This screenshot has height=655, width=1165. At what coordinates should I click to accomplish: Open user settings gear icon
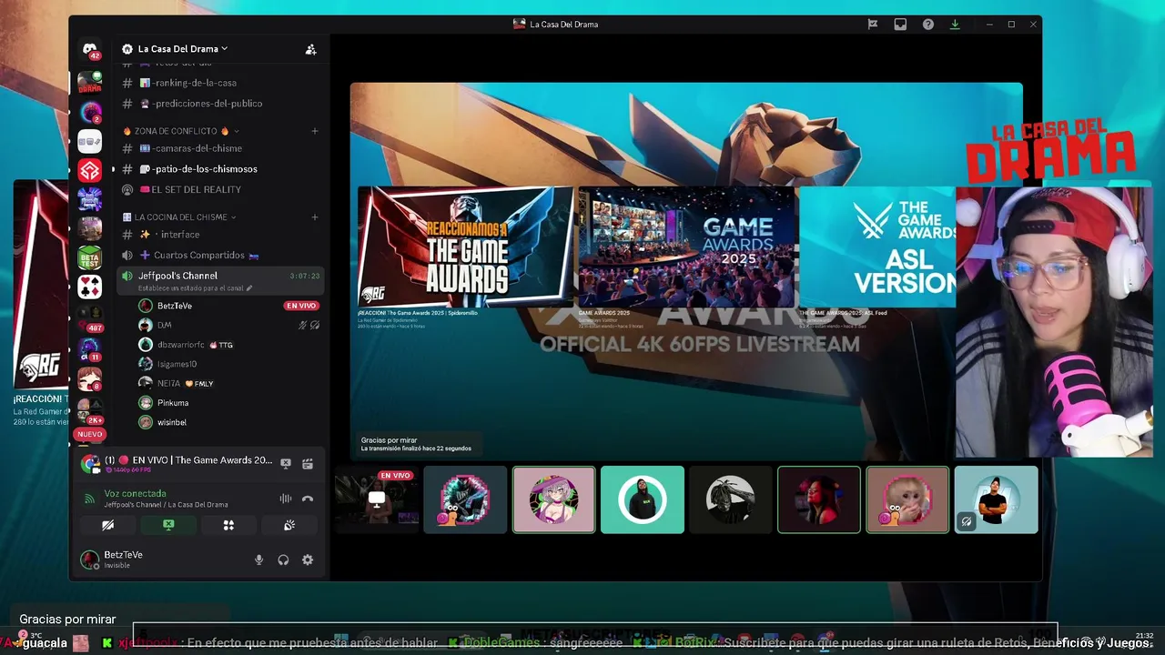coord(308,559)
